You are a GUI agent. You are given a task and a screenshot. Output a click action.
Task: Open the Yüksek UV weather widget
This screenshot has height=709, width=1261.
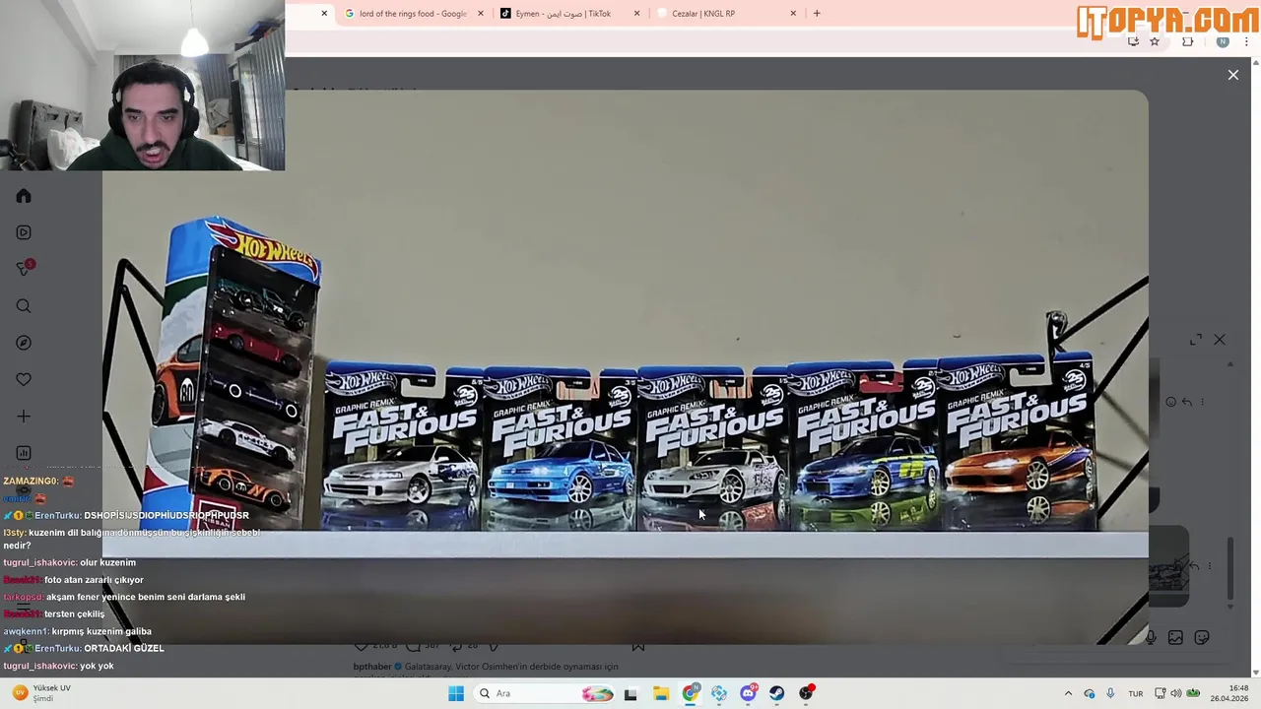pyautogui.click(x=42, y=693)
